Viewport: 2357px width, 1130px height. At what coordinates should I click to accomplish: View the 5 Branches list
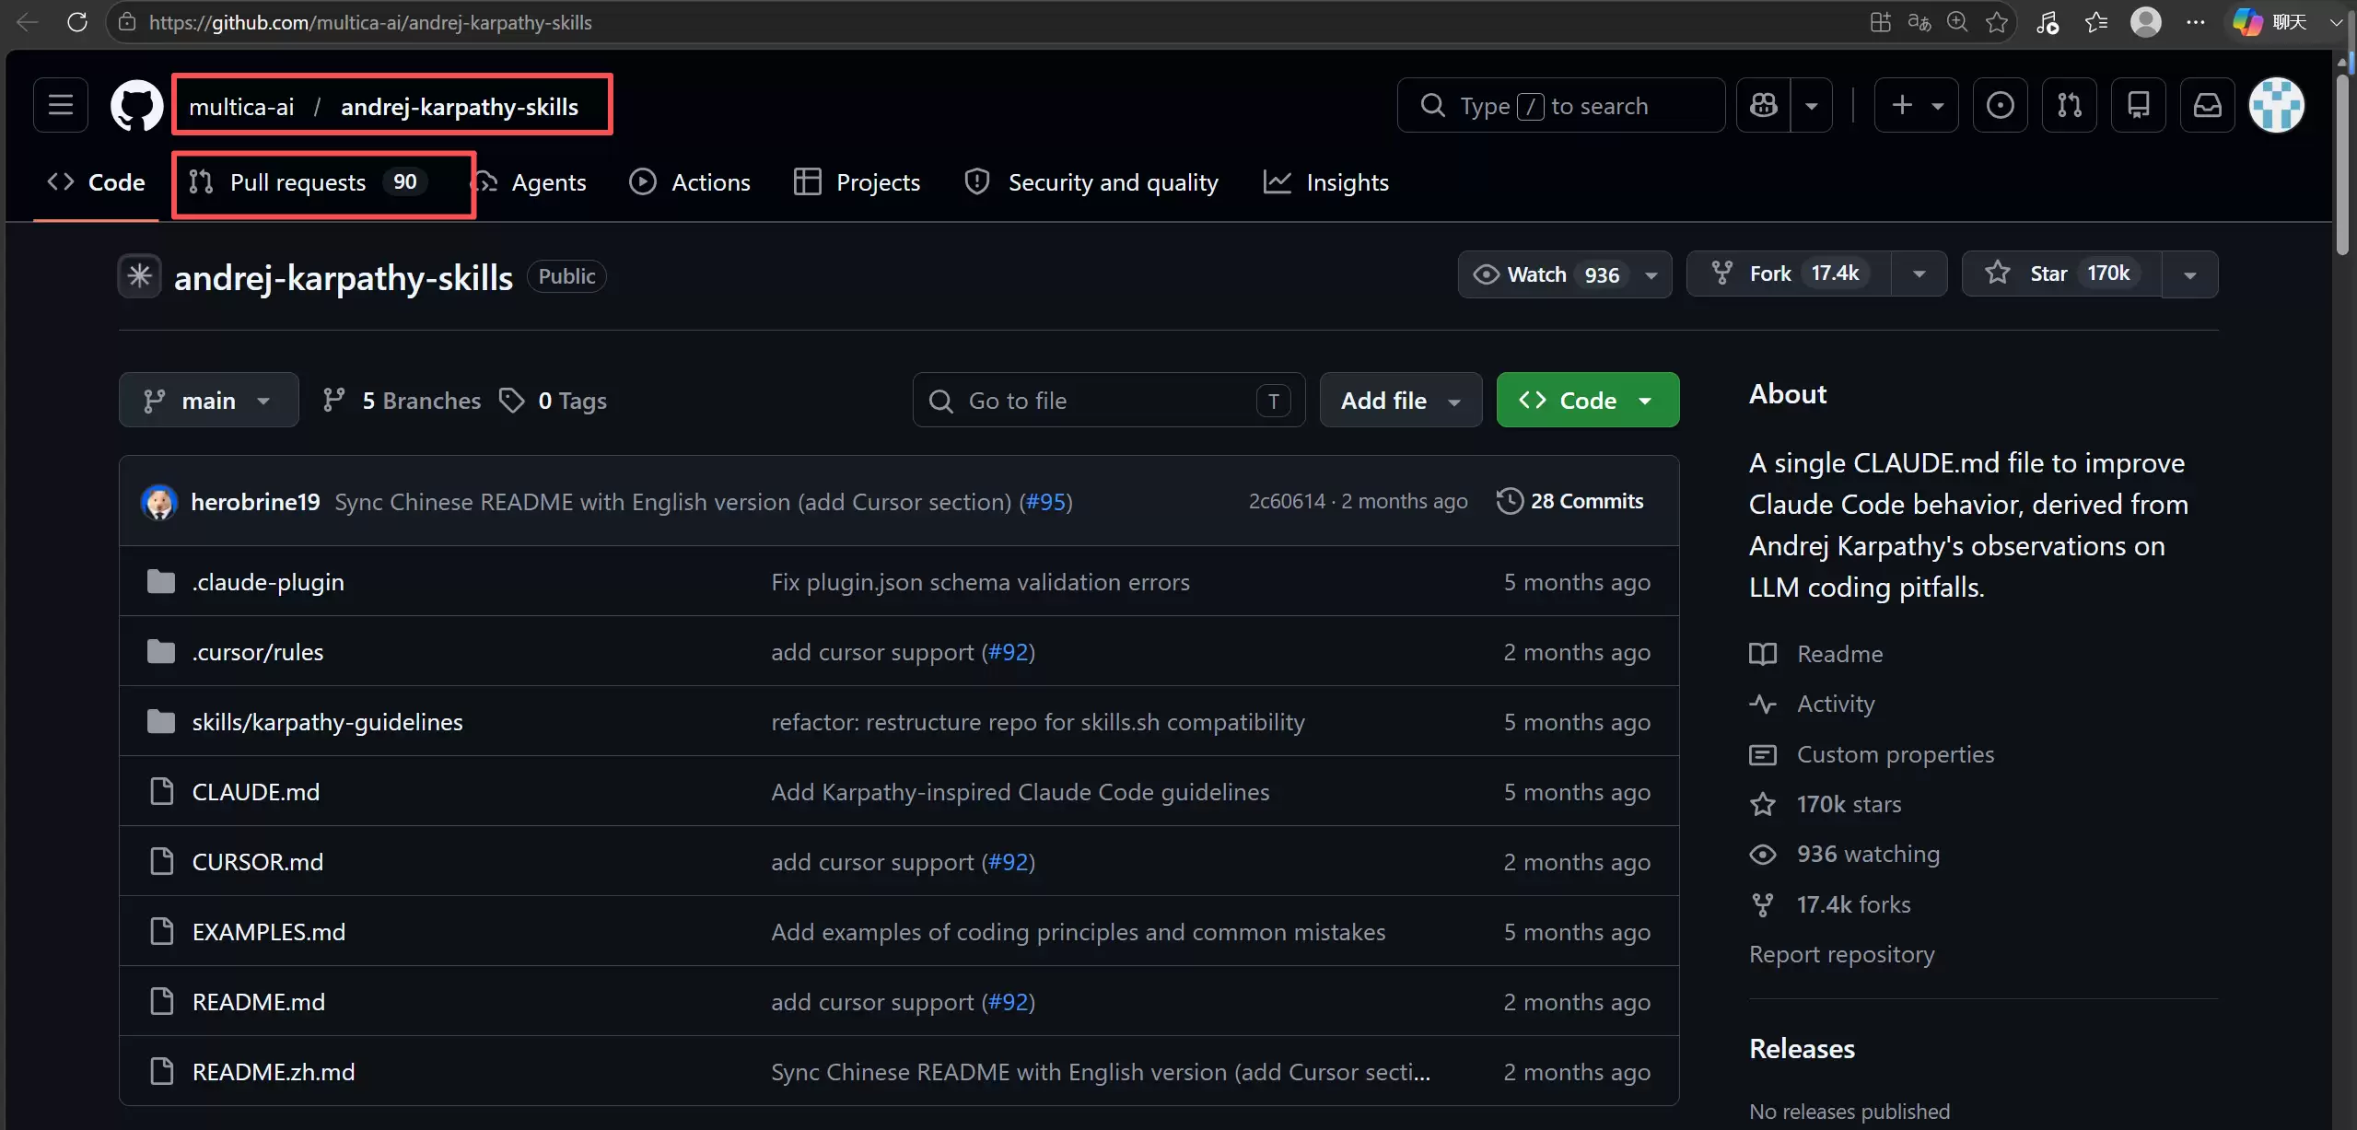point(402,401)
